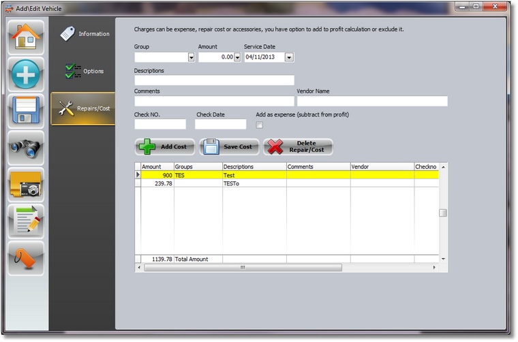
Task: Focus the Check Date input field
Action: (x=220, y=124)
